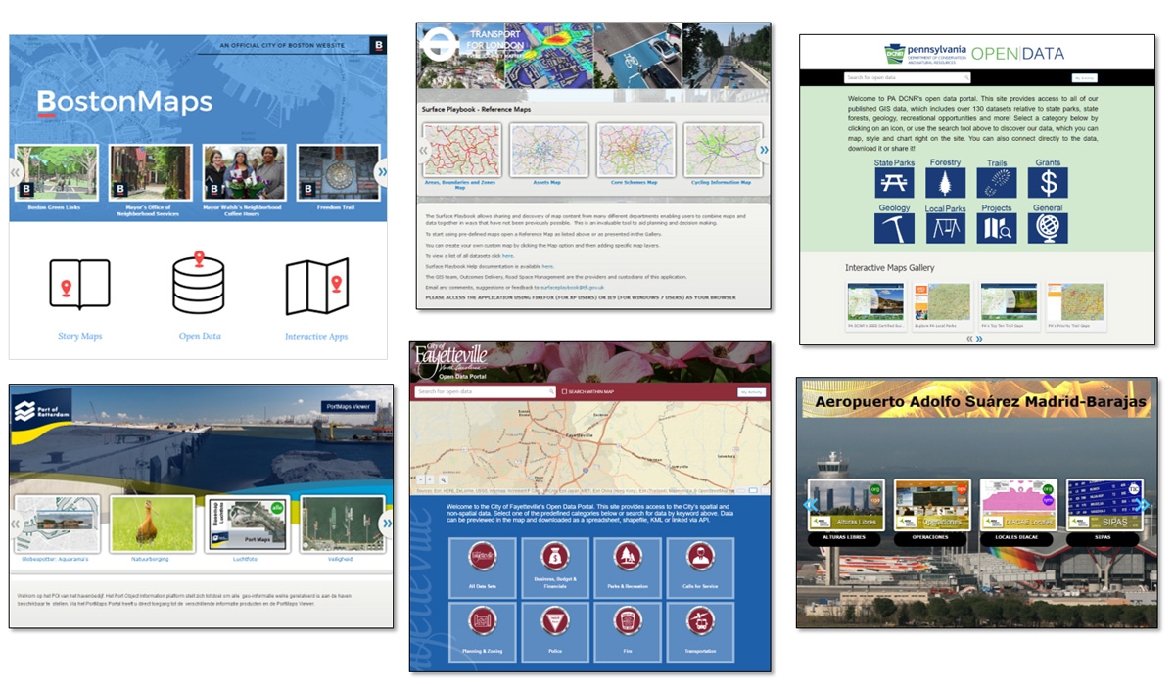Go back in BostonMaps carousel with left arrow

pyautogui.click(x=16, y=174)
